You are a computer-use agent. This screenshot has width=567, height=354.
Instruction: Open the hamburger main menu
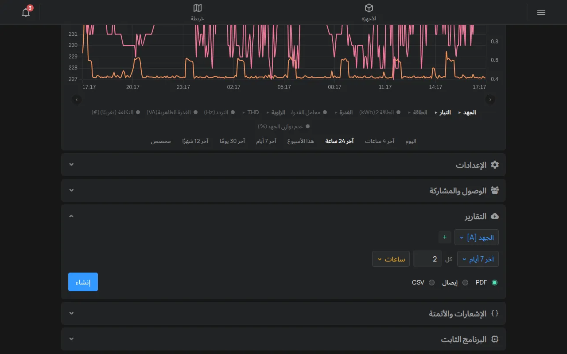pyautogui.click(x=541, y=12)
